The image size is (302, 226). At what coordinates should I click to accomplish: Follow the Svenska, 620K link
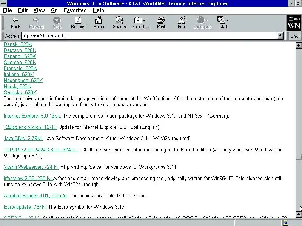point(20,92)
